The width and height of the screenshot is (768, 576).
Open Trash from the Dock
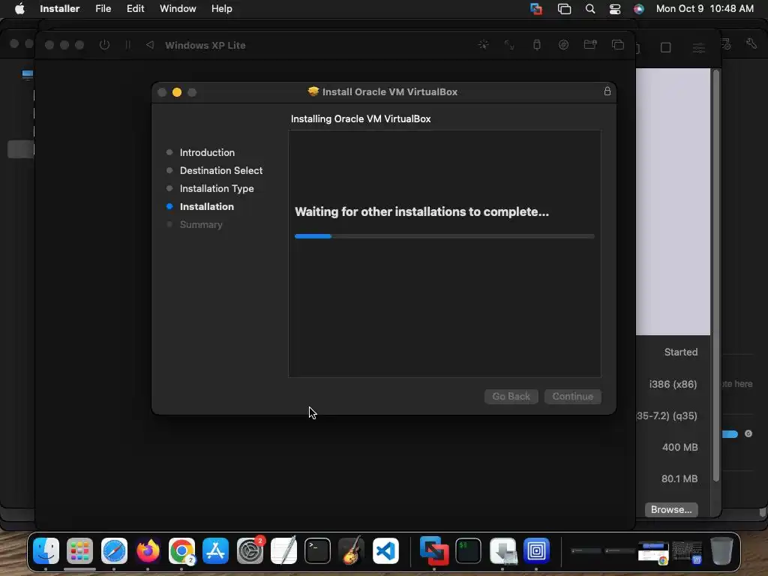point(721,551)
